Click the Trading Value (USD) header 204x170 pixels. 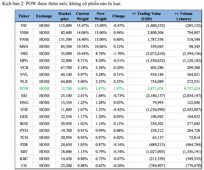click(x=146, y=16)
